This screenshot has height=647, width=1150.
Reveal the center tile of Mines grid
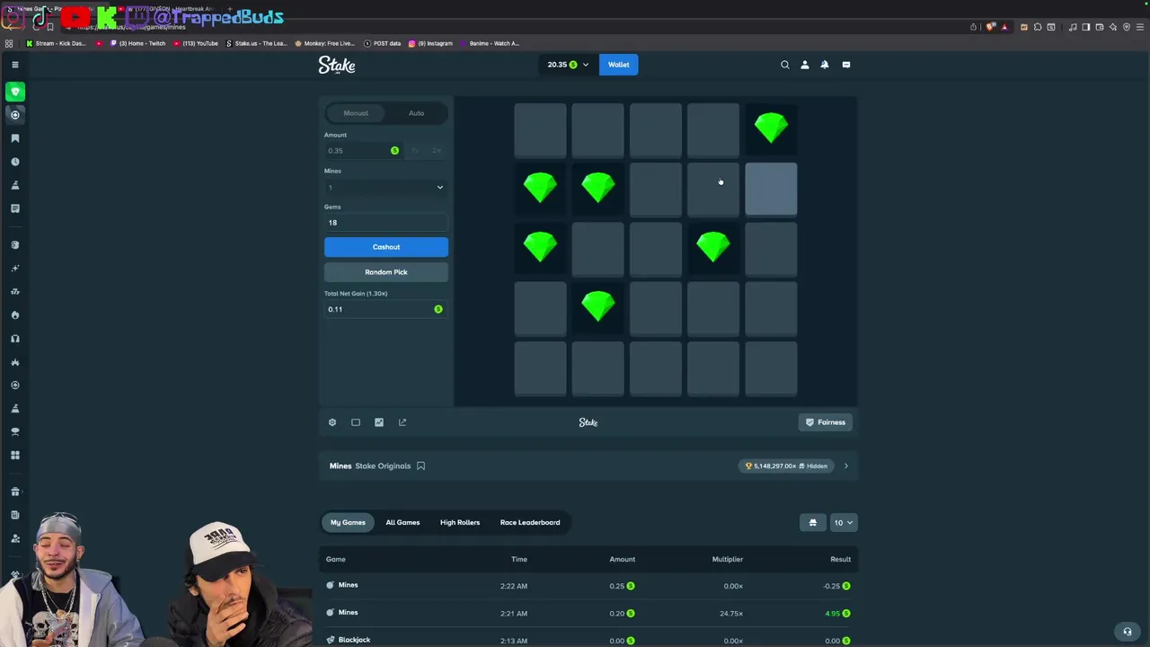coord(656,249)
